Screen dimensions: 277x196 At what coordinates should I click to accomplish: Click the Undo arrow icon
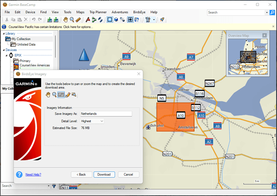(33, 20)
